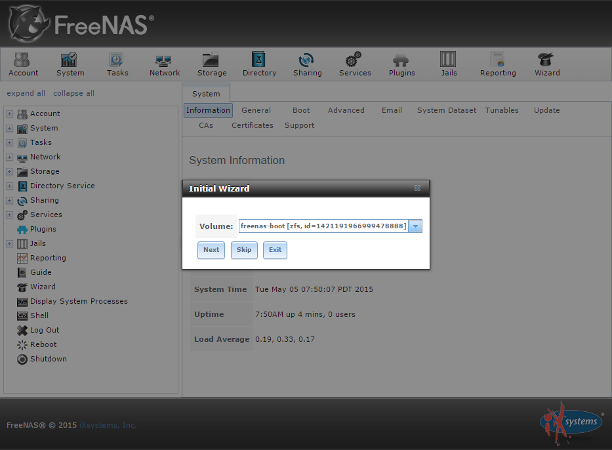Open Tasks toolbar icon
Screen dimensions: 612x450
(x=117, y=64)
